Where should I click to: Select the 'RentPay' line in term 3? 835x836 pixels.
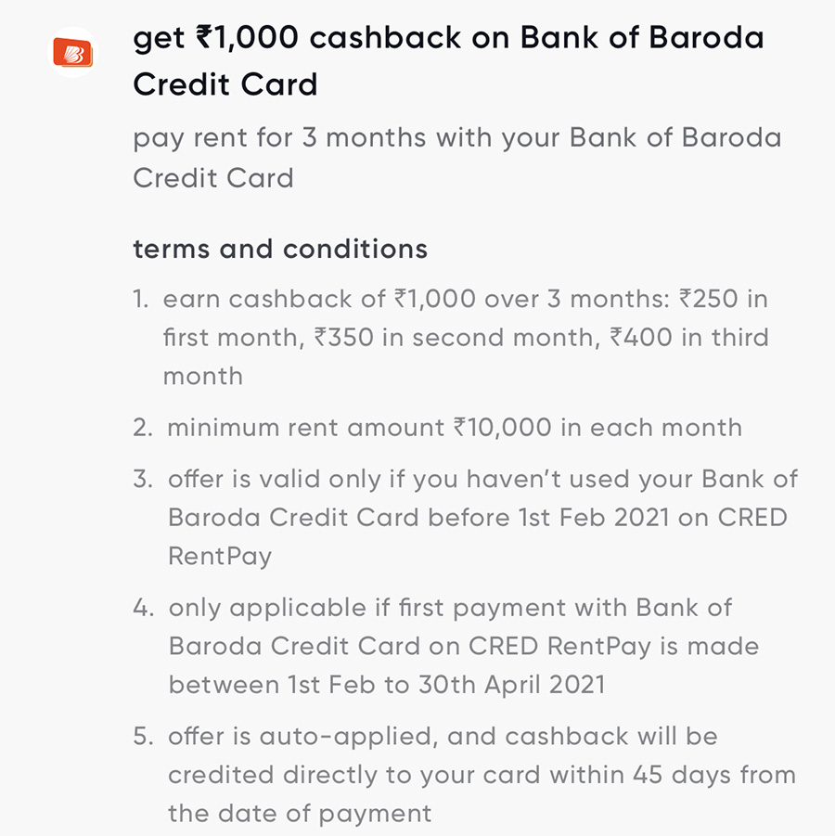(220, 557)
